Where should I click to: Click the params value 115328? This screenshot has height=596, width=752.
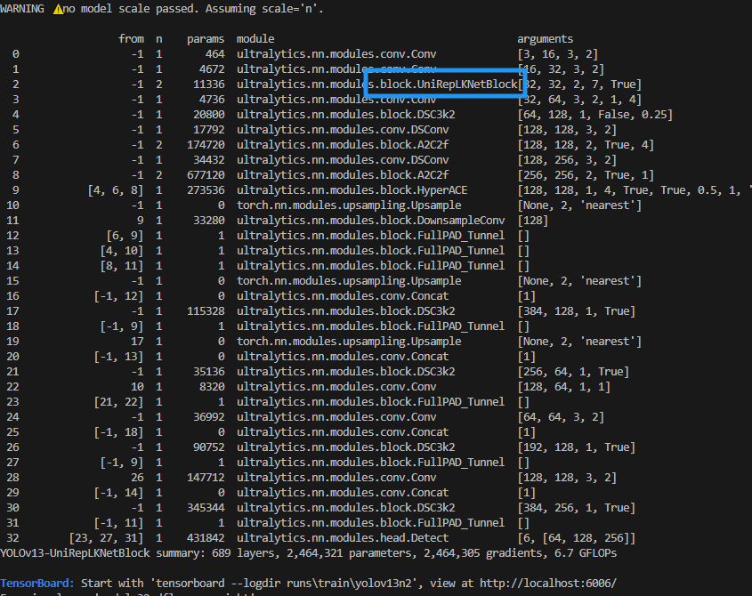coord(206,311)
